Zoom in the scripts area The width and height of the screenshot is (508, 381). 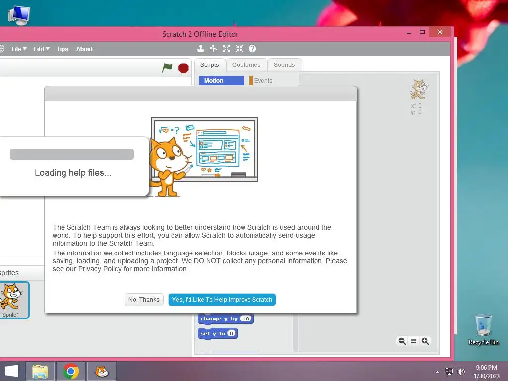coord(425,341)
